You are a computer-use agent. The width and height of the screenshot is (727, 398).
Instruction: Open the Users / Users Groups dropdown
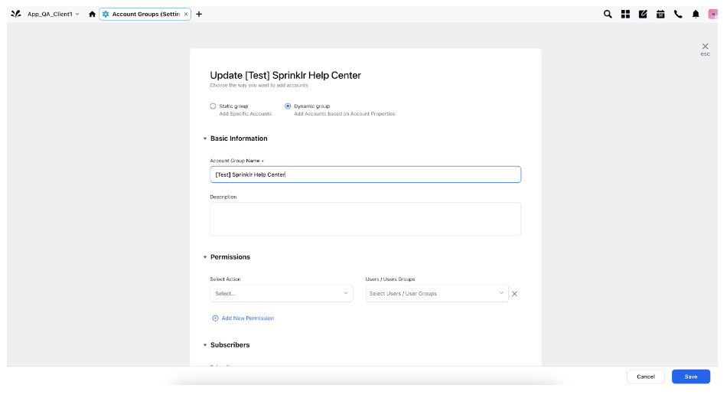tap(437, 294)
